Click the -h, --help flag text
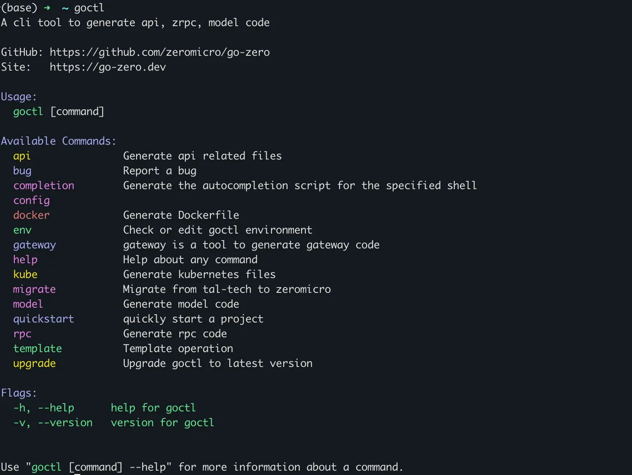Viewport: 632px width, 475px height. coord(43,408)
